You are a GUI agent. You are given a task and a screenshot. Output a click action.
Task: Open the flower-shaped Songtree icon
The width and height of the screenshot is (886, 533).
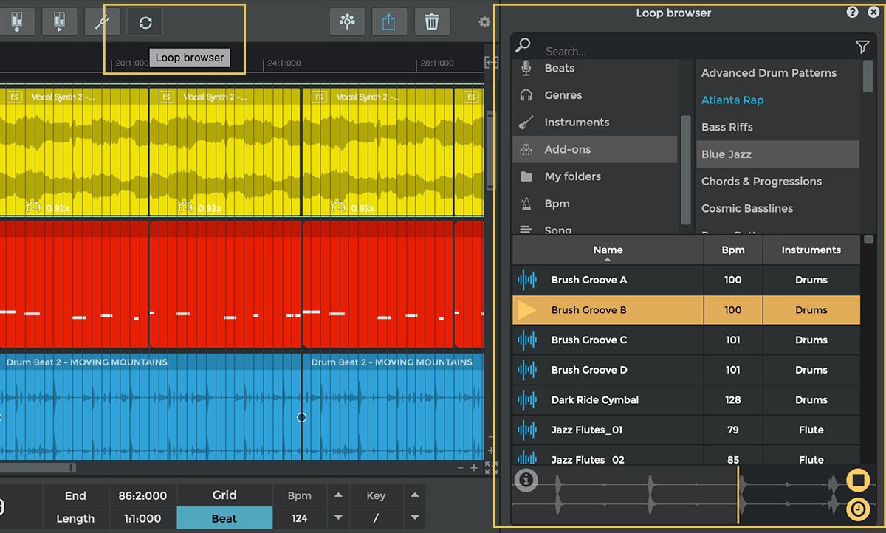(x=347, y=22)
